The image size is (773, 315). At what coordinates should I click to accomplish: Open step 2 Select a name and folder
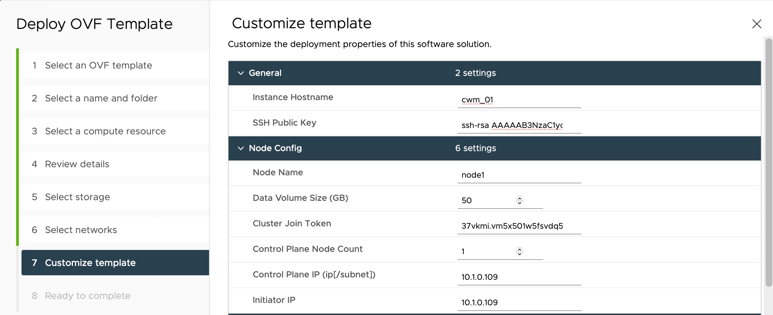(x=101, y=98)
